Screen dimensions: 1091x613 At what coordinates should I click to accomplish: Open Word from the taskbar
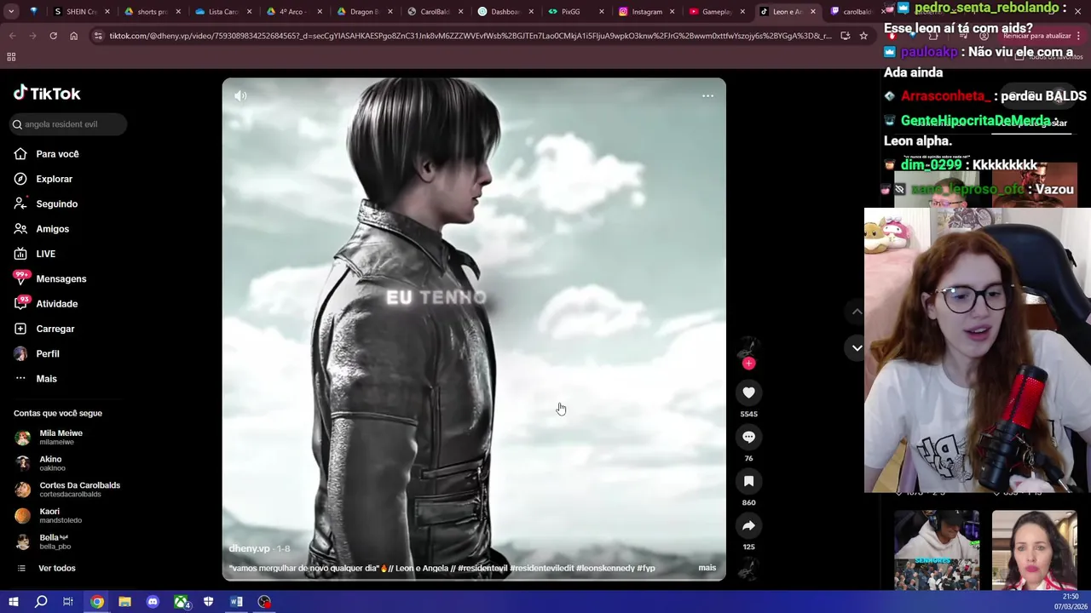point(236,602)
